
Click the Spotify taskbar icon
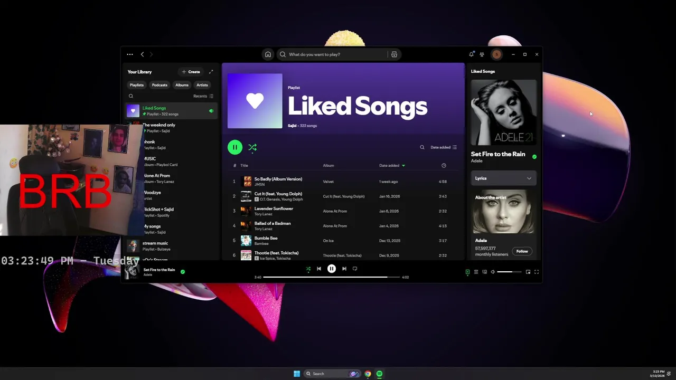click(x=379, y=374)
